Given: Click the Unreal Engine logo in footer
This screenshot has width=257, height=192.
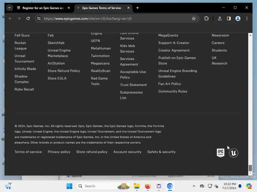Looking at the screenshot, I should [x=234, y=153].
